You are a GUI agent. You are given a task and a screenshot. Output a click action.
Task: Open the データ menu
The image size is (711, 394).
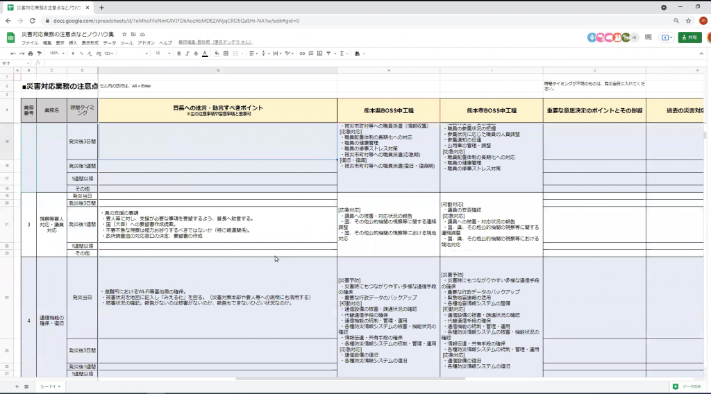(110, 43)
